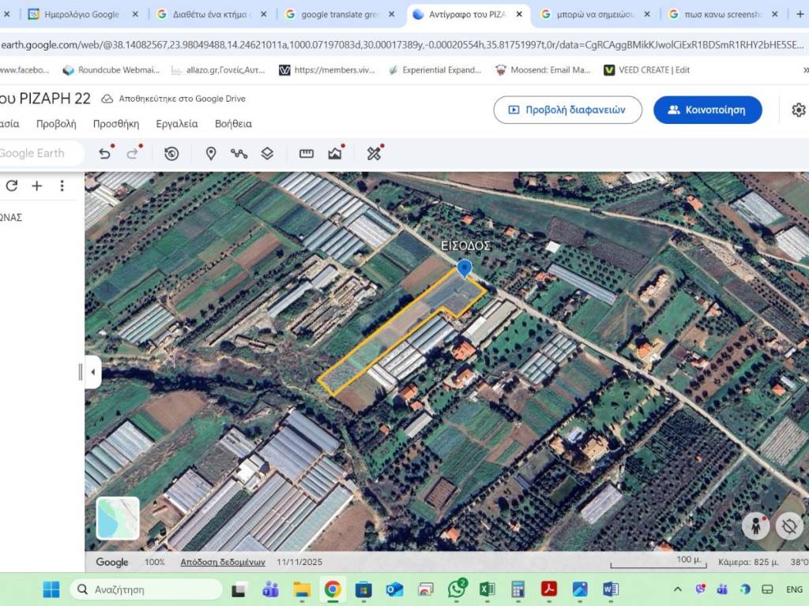Open settings gear icon
The height and width of the screenshot is (606, 809).
[x=798, y=110]
